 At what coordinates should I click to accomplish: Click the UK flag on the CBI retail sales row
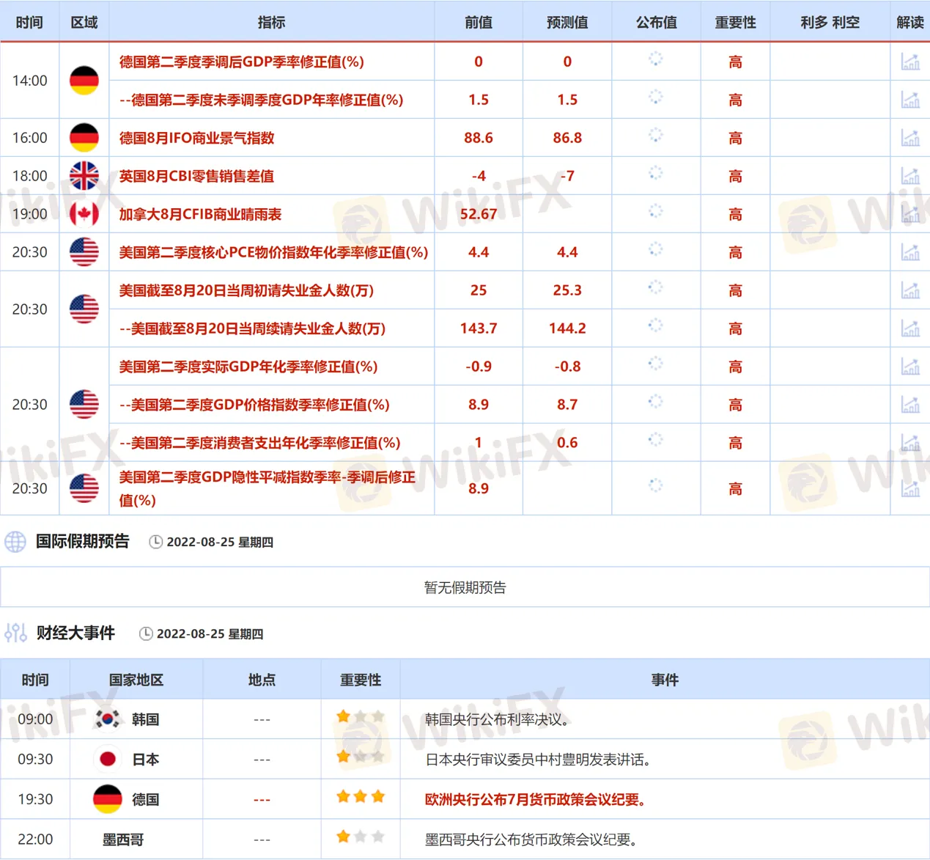tap(84, 175)
